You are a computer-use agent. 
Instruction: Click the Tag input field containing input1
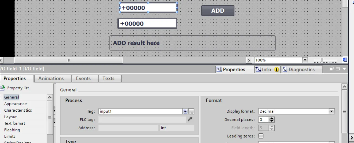(140, 111)
